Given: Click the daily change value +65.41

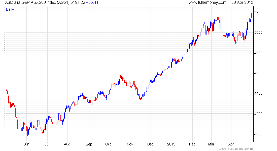Looking at the screenshot, I should coord(92,3).
